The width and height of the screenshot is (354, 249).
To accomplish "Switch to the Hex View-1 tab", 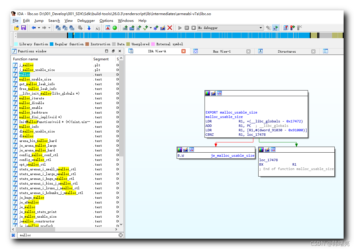I will click(x=222, y=51).
